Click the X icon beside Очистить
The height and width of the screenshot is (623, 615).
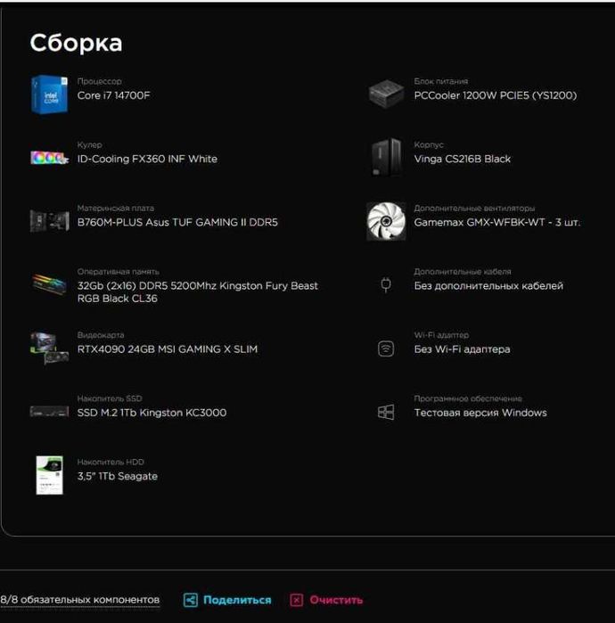[297, 600]
